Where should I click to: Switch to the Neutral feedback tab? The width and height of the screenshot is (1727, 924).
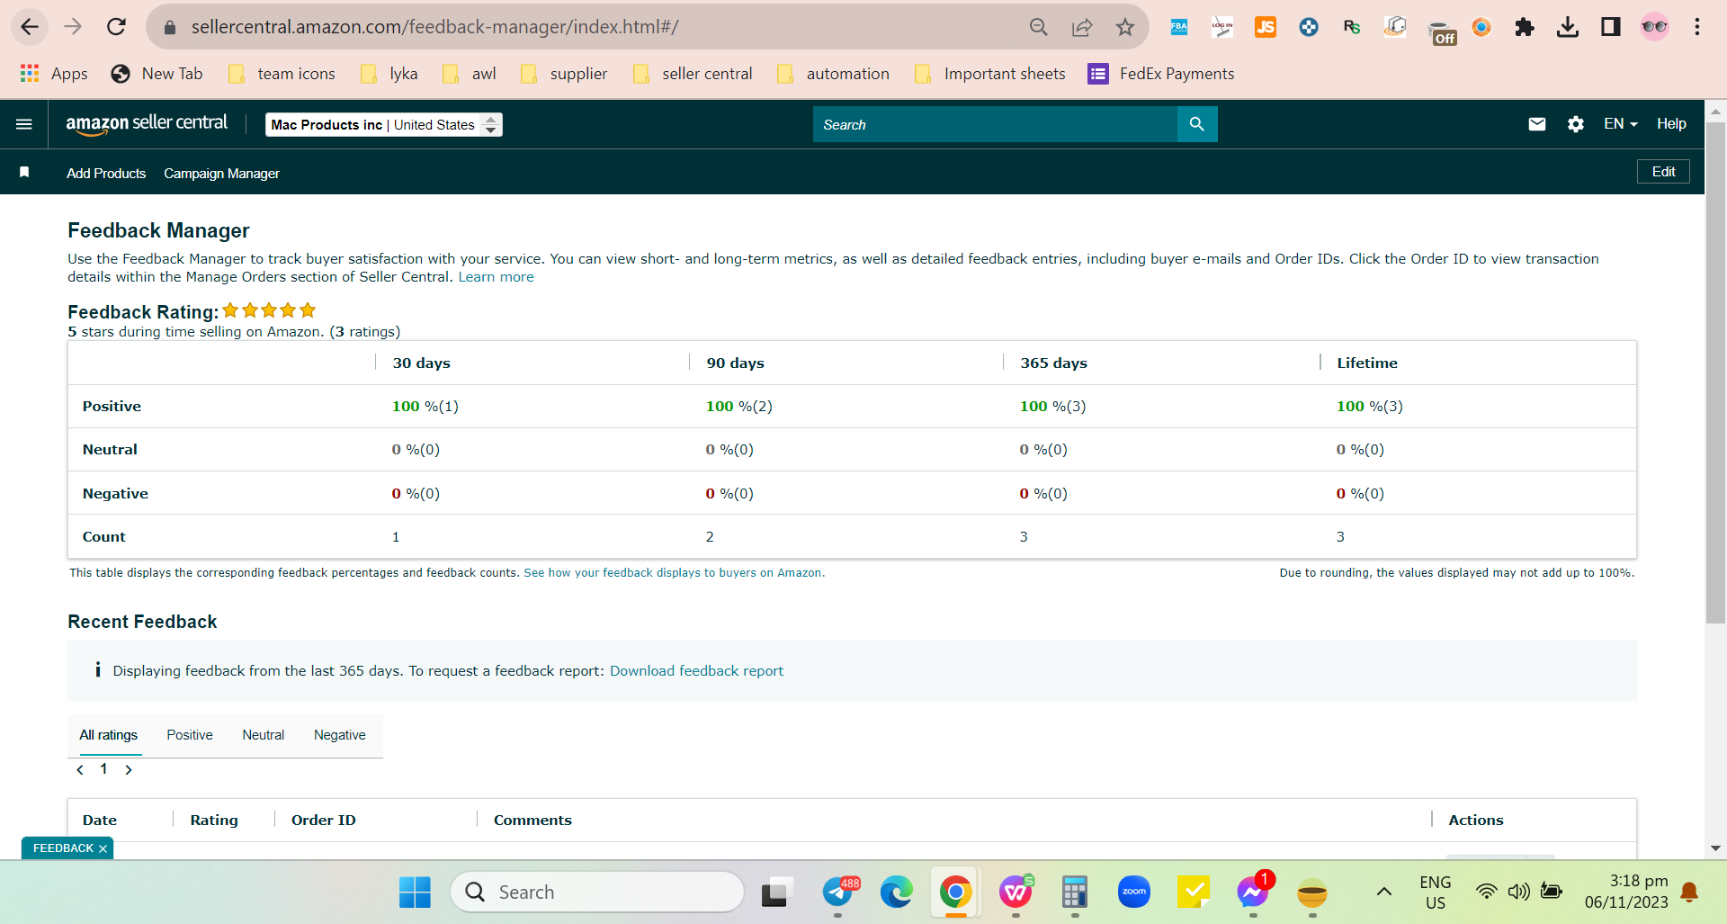[263, 735]
